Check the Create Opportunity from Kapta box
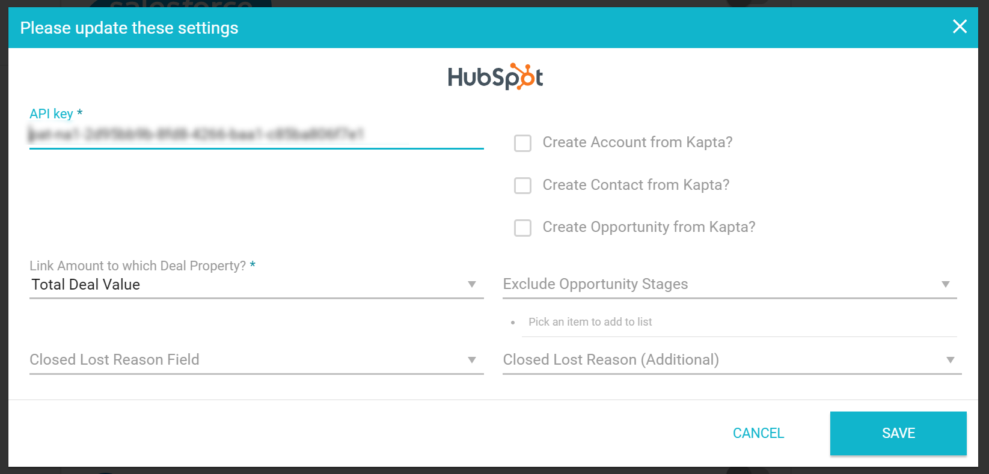 [522, 228]
